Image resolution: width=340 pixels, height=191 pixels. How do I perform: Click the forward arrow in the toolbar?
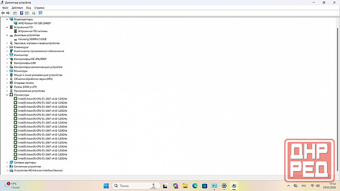(8, 13)
